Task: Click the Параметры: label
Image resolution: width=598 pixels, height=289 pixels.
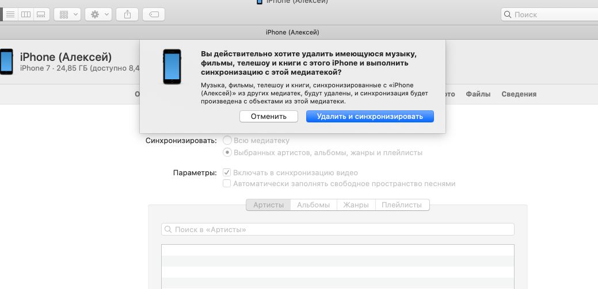Action: (x=195, y=172)
